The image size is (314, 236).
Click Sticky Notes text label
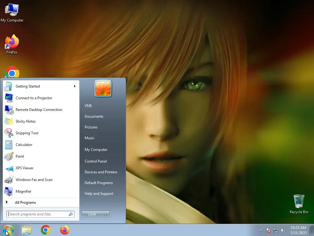pyautogui.click(x=26, y=121)
